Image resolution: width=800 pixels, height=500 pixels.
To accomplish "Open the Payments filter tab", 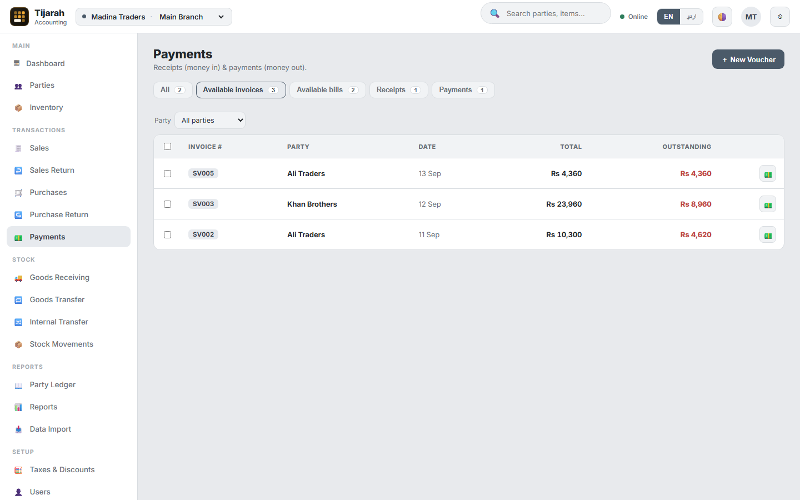I will (463, 90).
